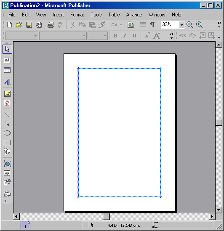This screenshot has width=224, height=231.
Task: Select the Rectangle drawing tool
Action: click(7, 143)
